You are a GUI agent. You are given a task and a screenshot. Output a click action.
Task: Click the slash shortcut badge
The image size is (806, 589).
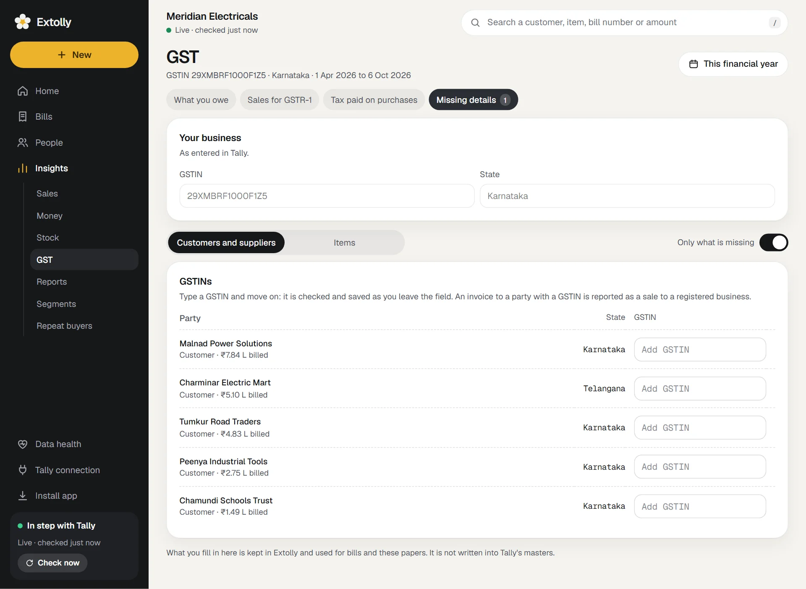tap(775, 23)
